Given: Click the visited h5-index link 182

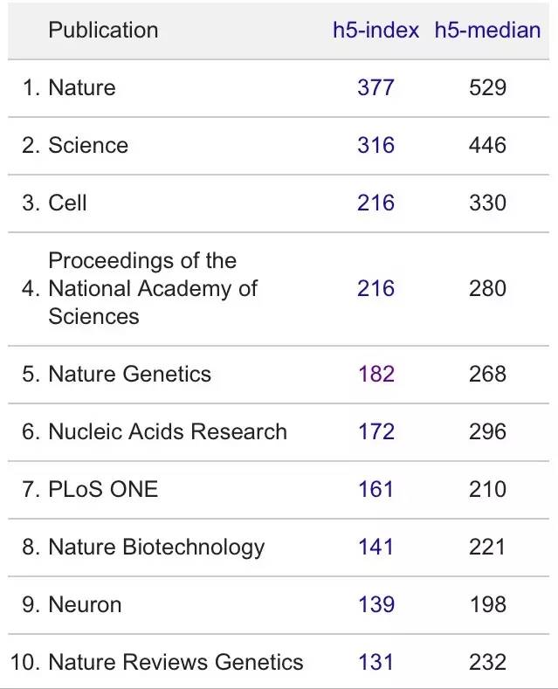Looking at the screenshot, I should coord(375,374).
